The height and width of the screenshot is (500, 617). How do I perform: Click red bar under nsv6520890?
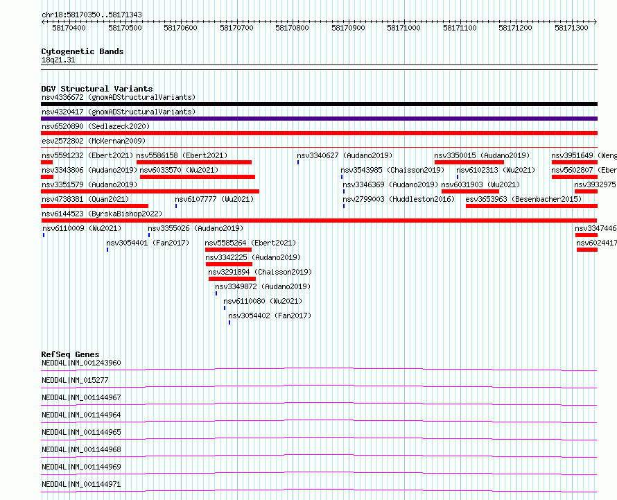pos(319,133)
